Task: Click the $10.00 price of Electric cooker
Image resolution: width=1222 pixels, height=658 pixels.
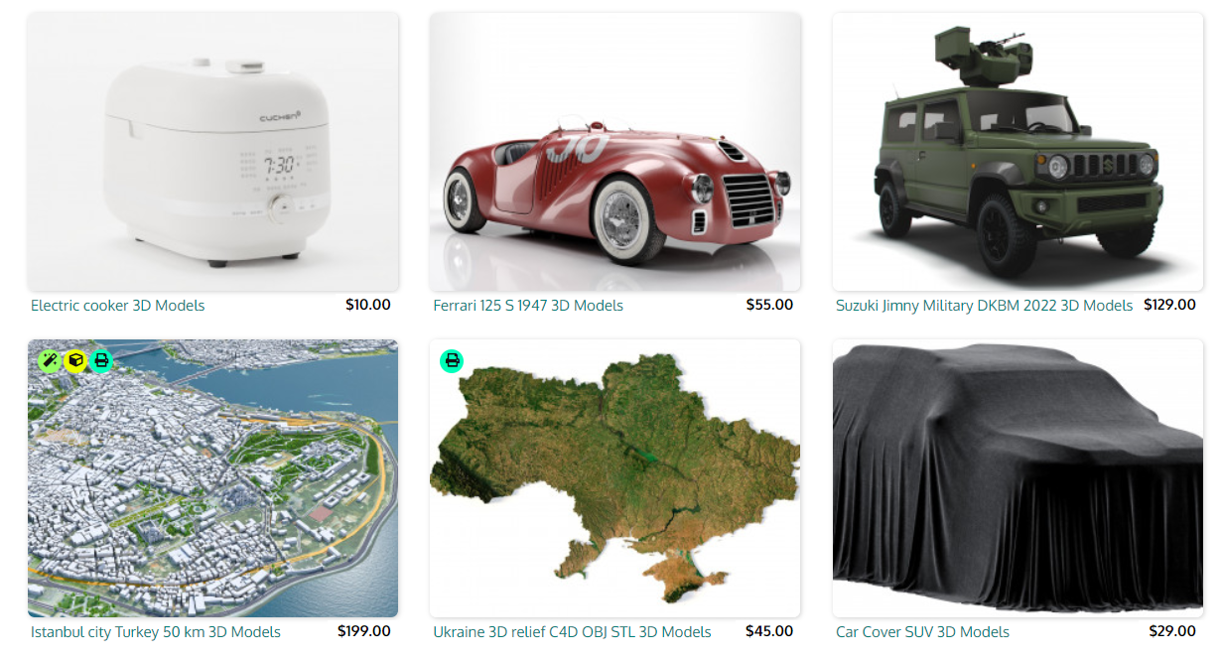Action: tap(368, 305)
